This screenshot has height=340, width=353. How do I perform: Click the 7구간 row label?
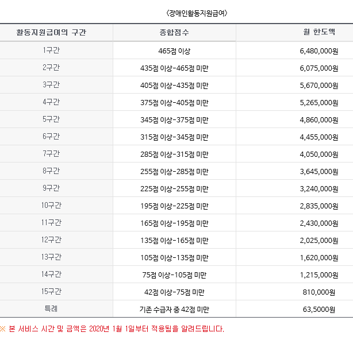[x=51, y=153]
